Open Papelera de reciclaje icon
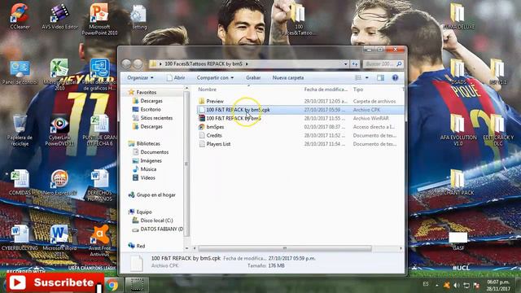The height and width of the screenshot is (293, 521). (x=20, y=130)
